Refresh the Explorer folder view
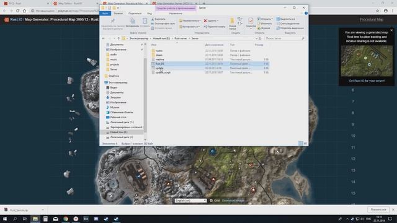Image resolution: width=397 pixels, height=223 pixels. pos(260,38)
